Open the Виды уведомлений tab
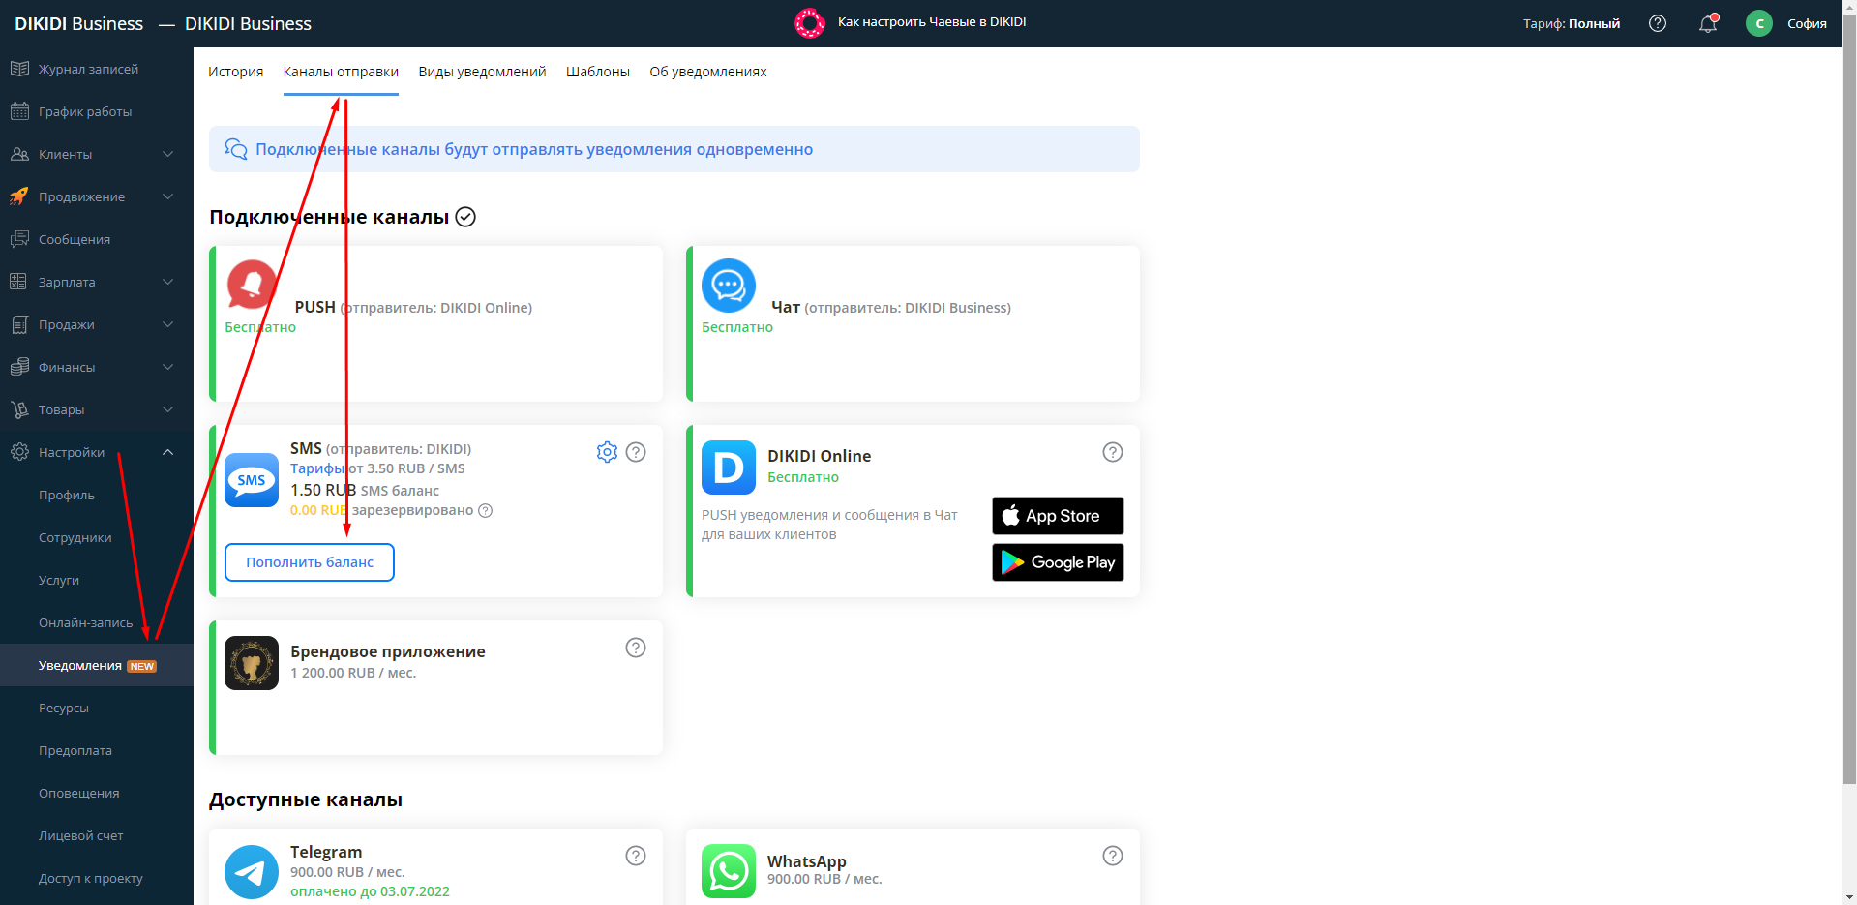 coord(482,72)
